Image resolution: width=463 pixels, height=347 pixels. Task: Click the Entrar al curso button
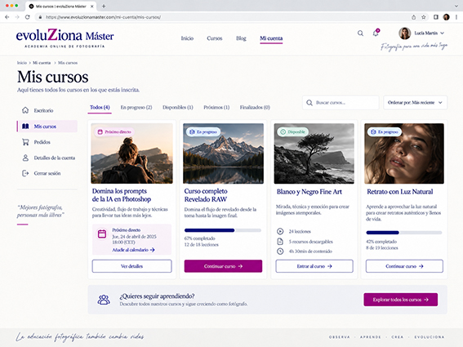pos(314,266)
